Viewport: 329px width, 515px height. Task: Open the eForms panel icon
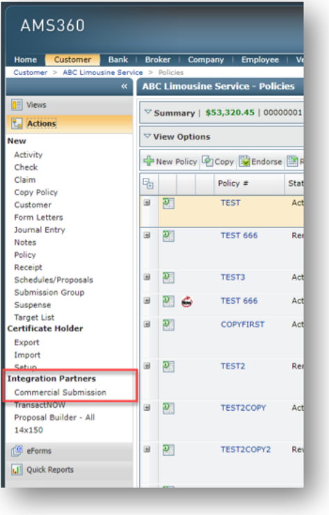[x=17, y=450]
